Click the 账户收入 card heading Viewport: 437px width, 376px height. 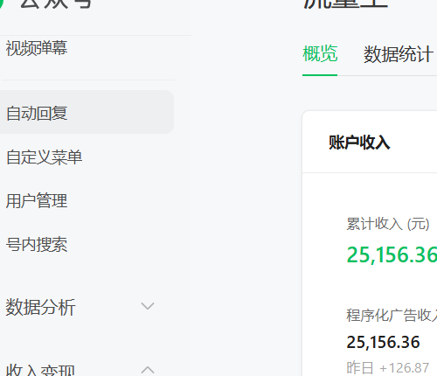(x=359, y=143)
